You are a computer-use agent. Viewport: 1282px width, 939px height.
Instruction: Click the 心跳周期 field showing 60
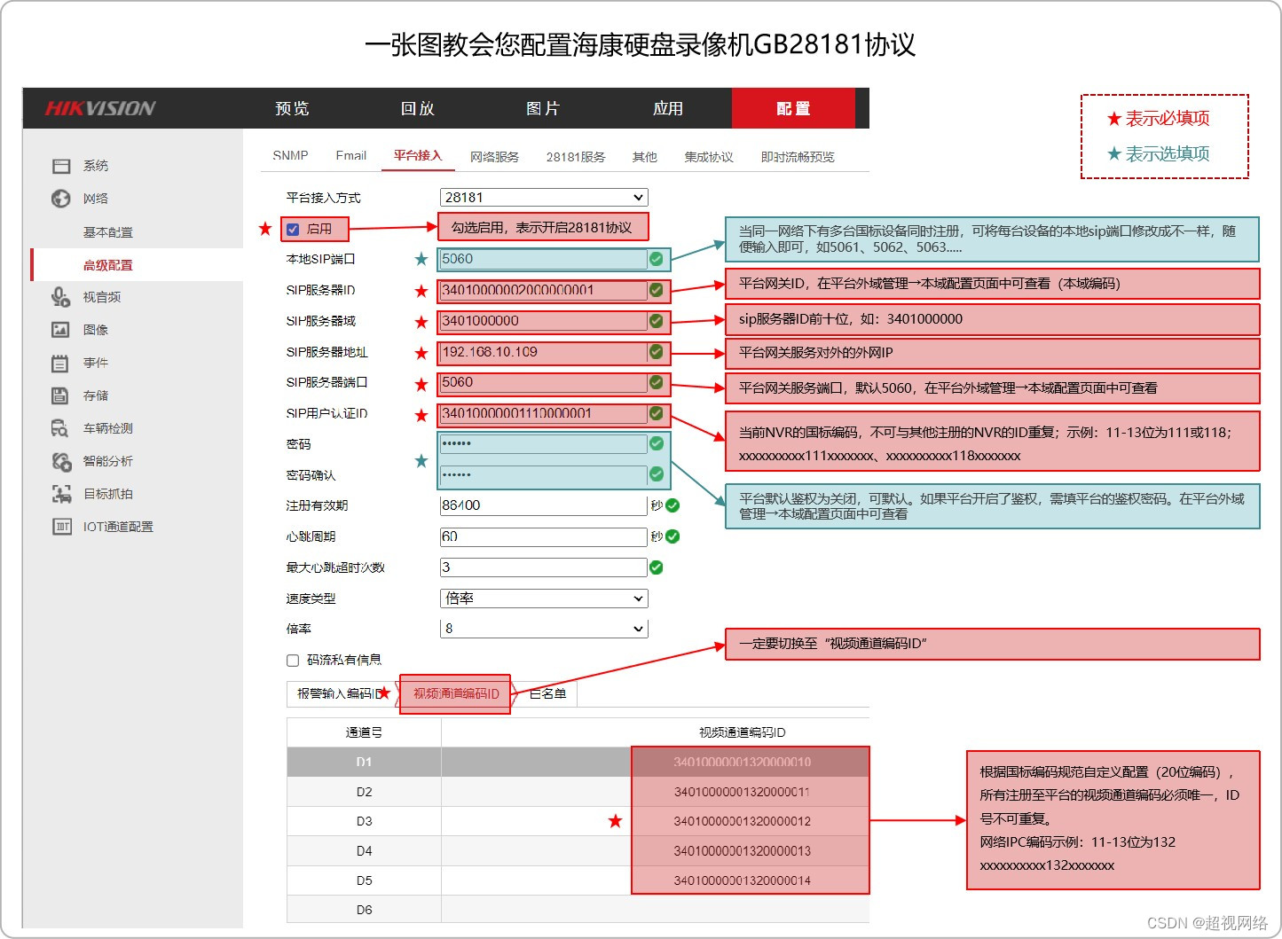pos(544,536)
